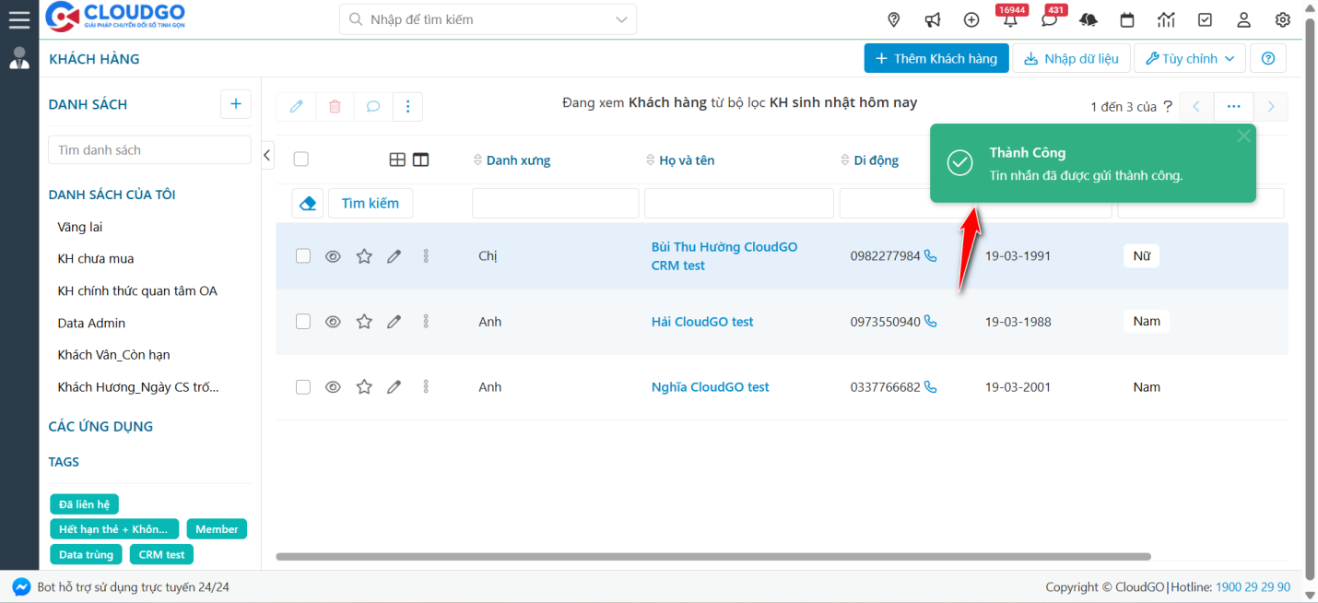Open the Data Admin list in sidebar
Viewport: 1318px width, 603px height.
tap(92, 323)
